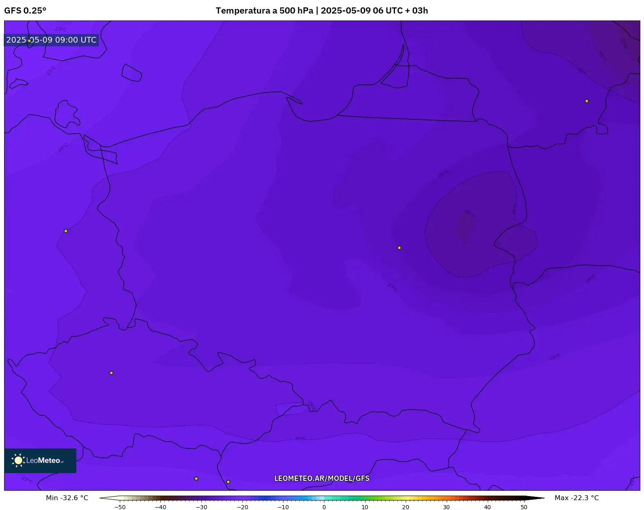The height and width of the screenshot is (510, 644).
Task: Click the '-24°C' contour label on the map
Action: coord(63,148)
